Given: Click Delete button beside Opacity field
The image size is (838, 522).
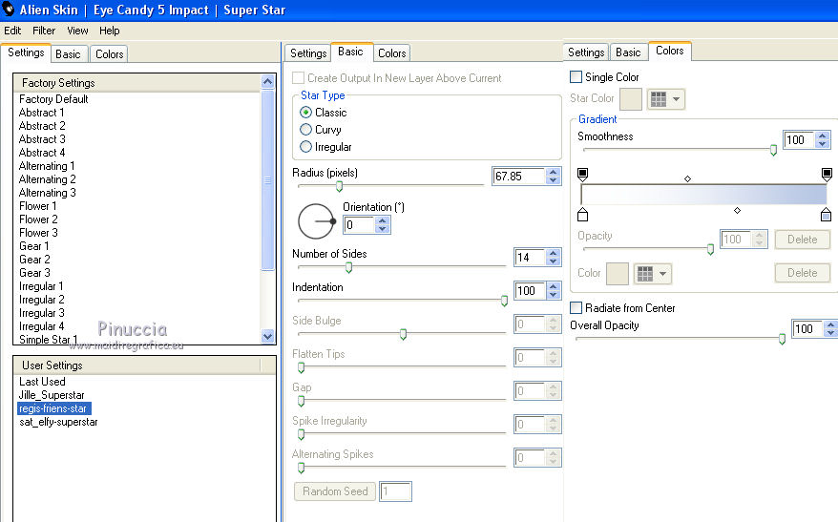Looking at the screenshot, I should point(802,240).
